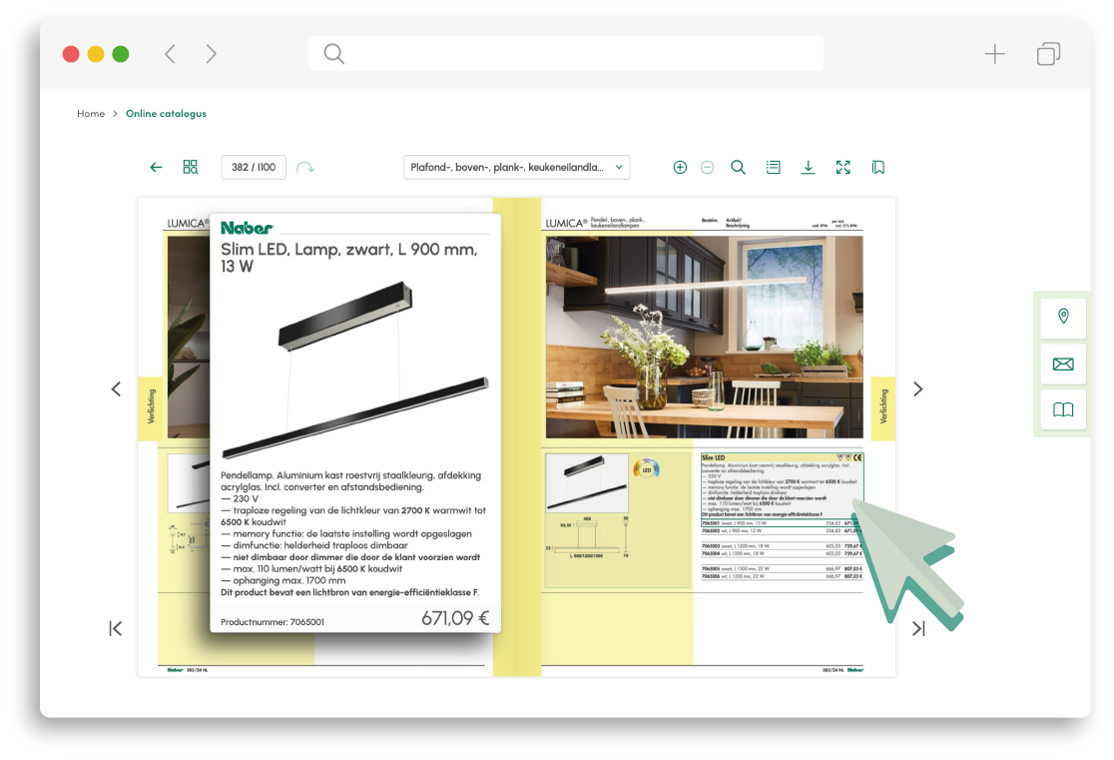This screenshot has height=760, width=1114.
Task: Go to the previous catalog page
Action: 116,389
